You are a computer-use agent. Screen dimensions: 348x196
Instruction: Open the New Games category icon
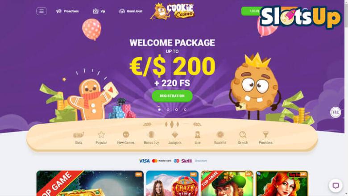(126, 134)
